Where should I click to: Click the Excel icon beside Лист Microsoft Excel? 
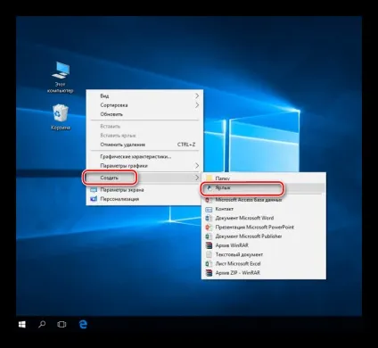click(210, 264)
